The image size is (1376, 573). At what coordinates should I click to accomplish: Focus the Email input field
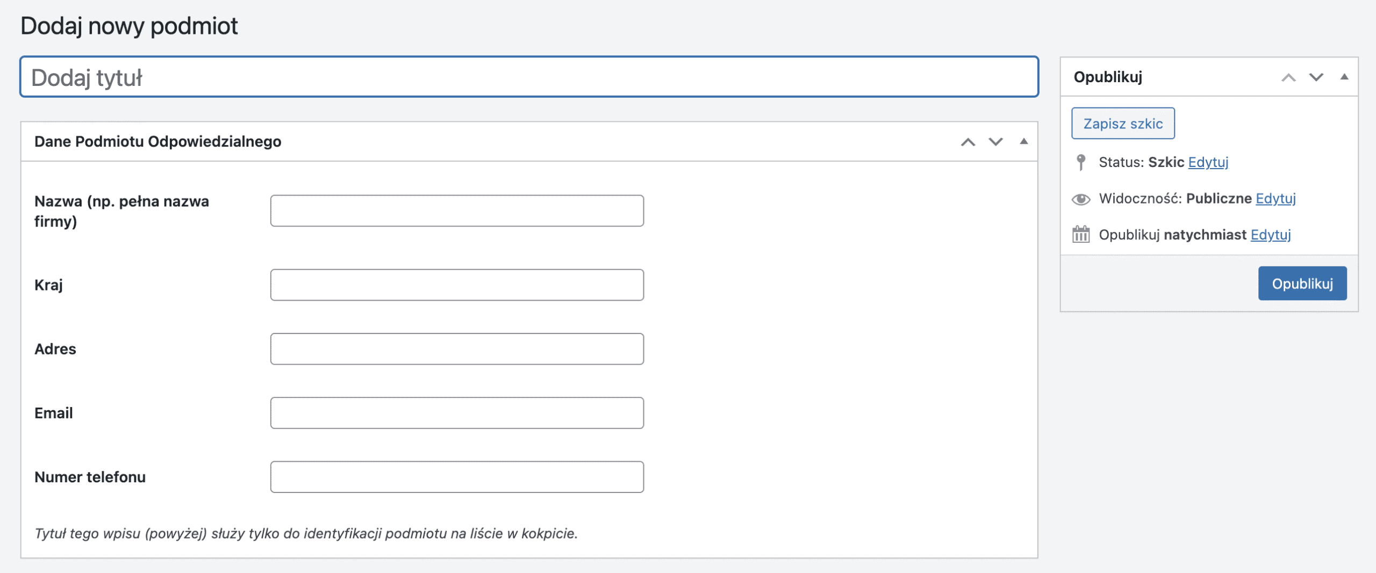point(457,413)
